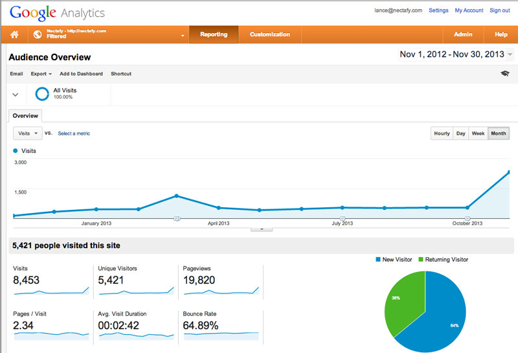The width and height of the screenshot is (518, 353).
Task: Expand the annotations drawer below the chart
Action: pos(262,229)
